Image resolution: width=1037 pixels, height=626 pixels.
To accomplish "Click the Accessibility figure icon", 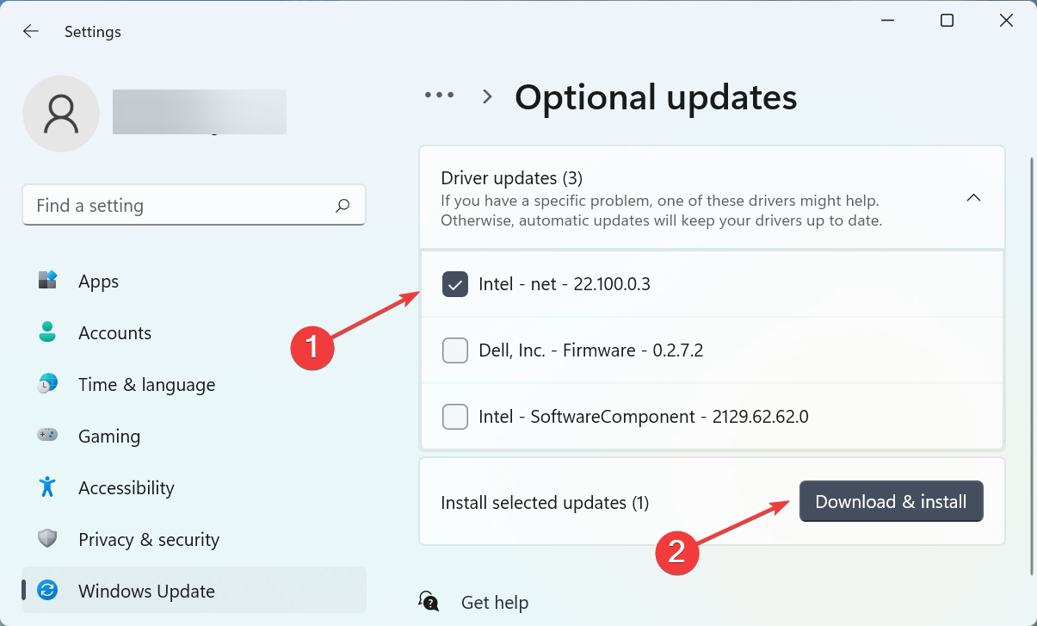I will click(47, 487).
